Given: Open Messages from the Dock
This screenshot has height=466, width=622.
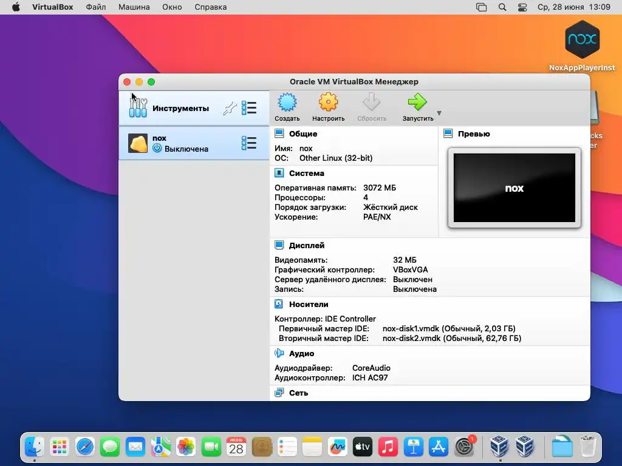Looking at the screenshot, I should click(x=110, y=447).
